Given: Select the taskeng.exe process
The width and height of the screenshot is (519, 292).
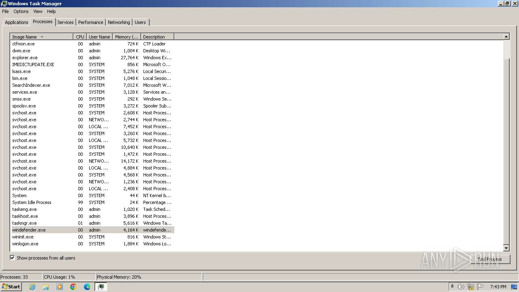Looking at the screenshot, I should click(x=92, y=209).
